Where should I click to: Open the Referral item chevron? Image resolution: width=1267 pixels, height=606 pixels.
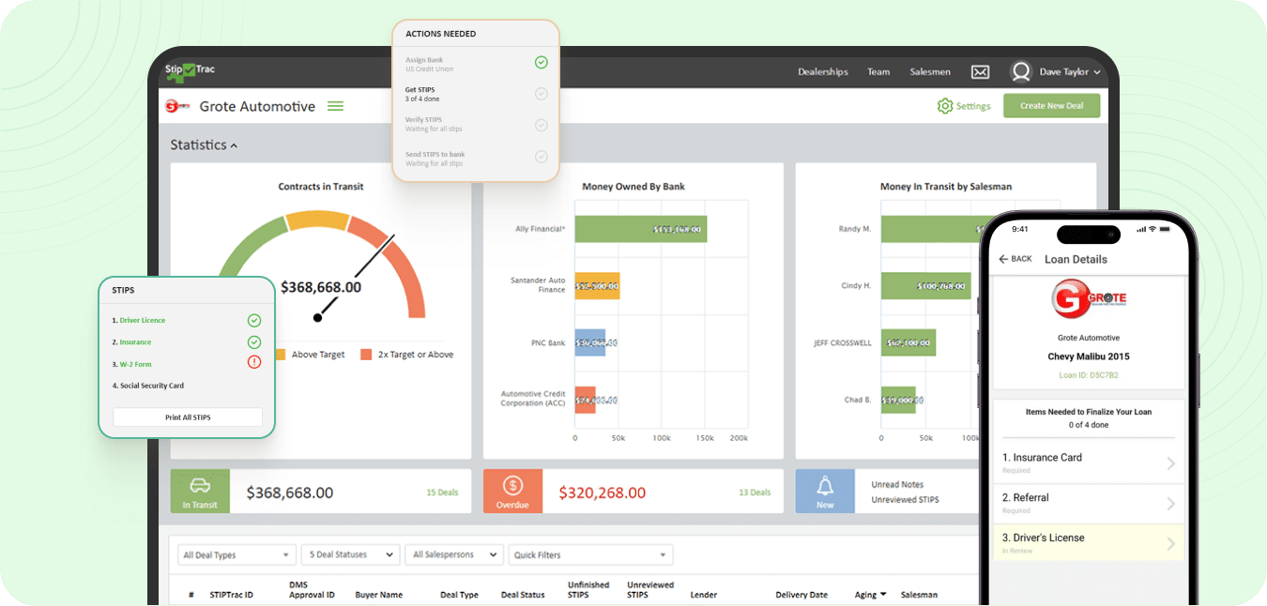1170,504
